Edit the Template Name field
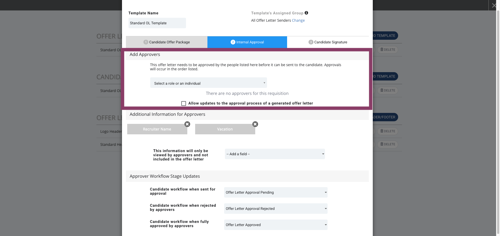This screenshot has height=236, width=500. 157,23
